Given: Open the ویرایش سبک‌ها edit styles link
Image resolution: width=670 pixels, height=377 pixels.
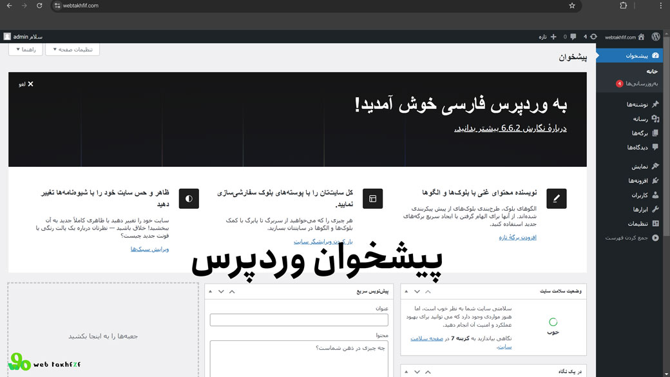Looking at the screenshot, I should click(149, 249).
